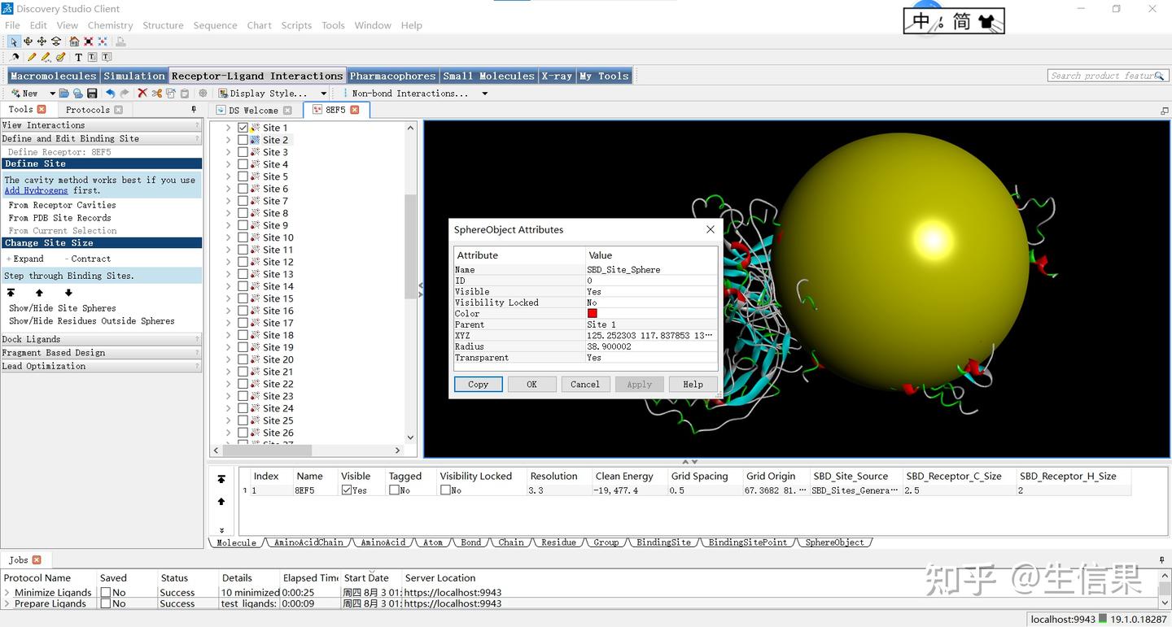Screen dimensions: 1172x627
Task: Select the arrow selection tool in toolbar
Action: tap(14, 41)
